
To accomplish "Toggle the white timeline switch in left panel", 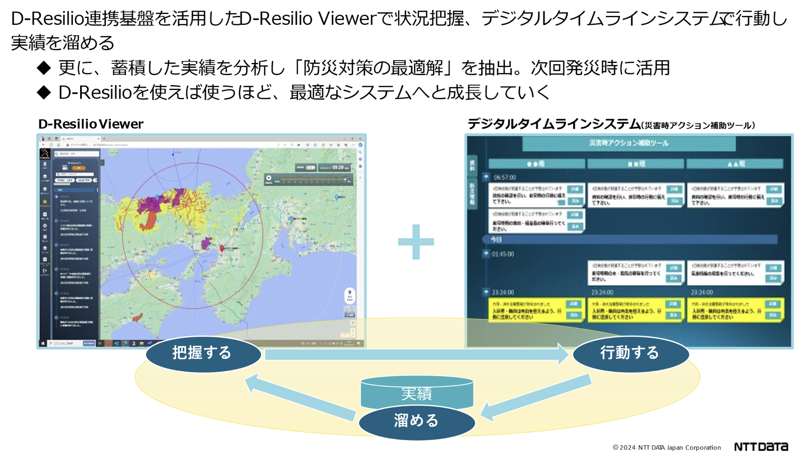I will (x=64, y=168).
